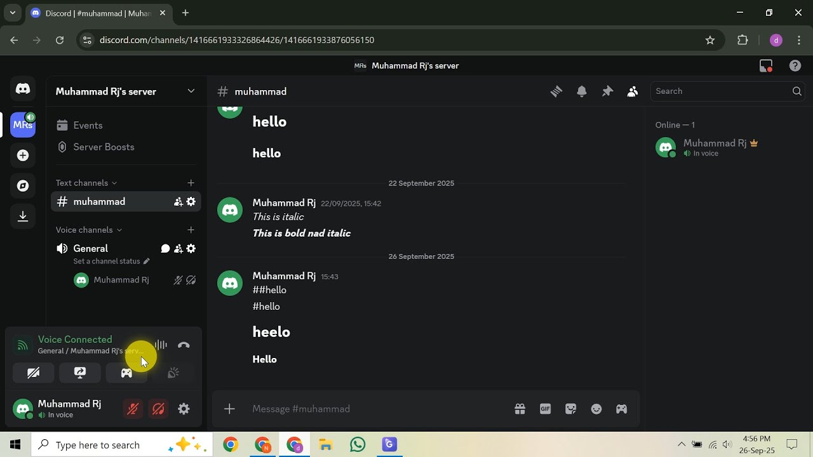Collapse the Text channels category
This screenshot has height=457, width=813.
click(x=86, y=183)
